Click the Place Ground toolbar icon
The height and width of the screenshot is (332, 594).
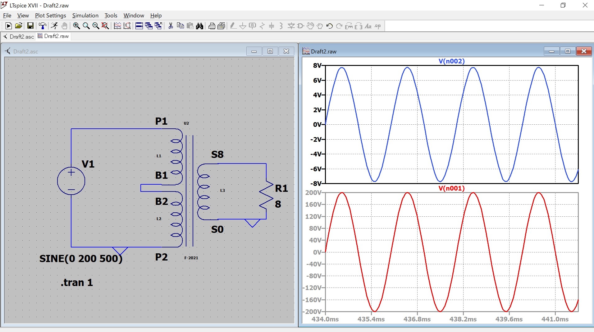[x=243, y=26]
